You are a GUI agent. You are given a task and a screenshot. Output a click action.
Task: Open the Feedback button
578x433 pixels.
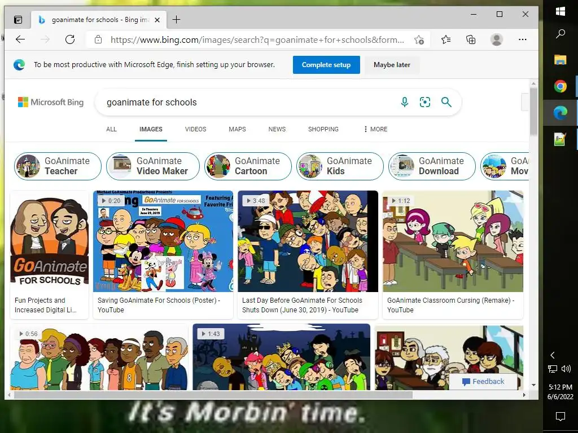click(483, 382)
